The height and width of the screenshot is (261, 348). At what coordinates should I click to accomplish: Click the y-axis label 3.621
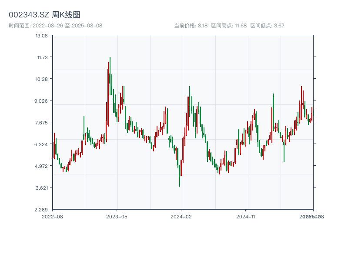[42, 188]
